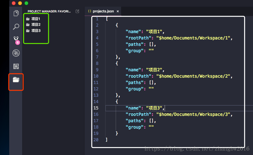Click the Project Manager: Favorites panel title

[49, 11]
